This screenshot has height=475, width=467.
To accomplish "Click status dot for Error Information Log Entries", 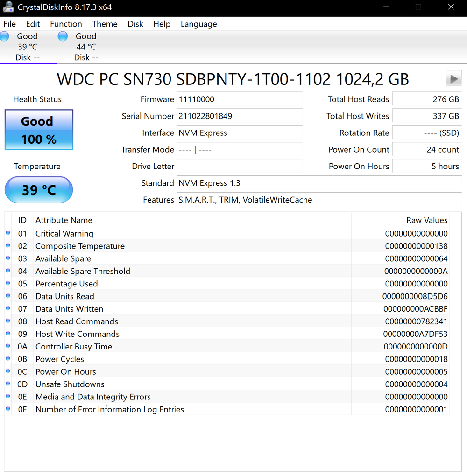I will click(8, 409).
